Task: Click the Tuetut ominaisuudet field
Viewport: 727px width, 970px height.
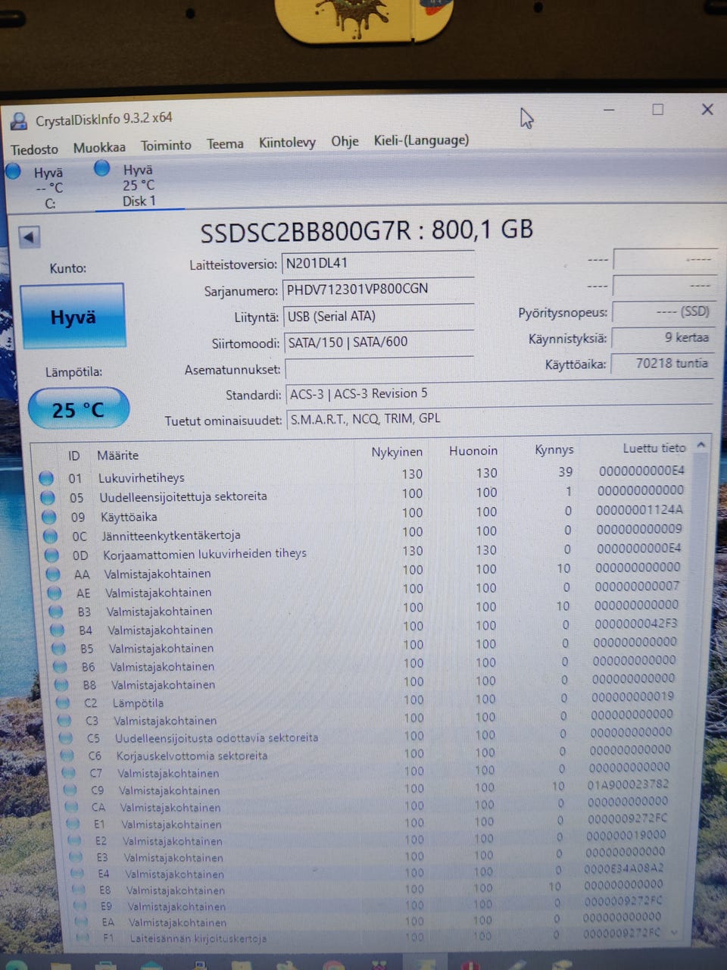Action: 500,419
